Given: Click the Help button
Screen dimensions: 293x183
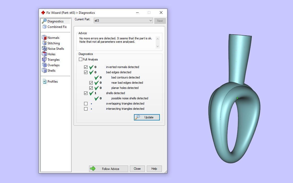Looking at the screenshot, I should click(154, 169).
